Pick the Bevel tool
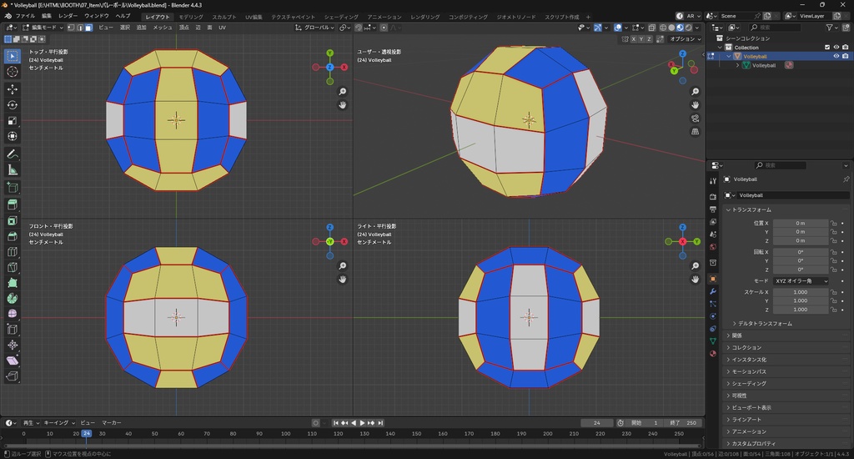 click(13, 236)
